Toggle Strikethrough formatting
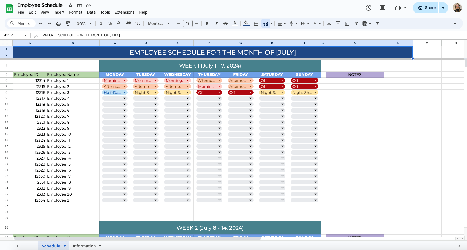The image size is (467, 250). click(225, 24)
